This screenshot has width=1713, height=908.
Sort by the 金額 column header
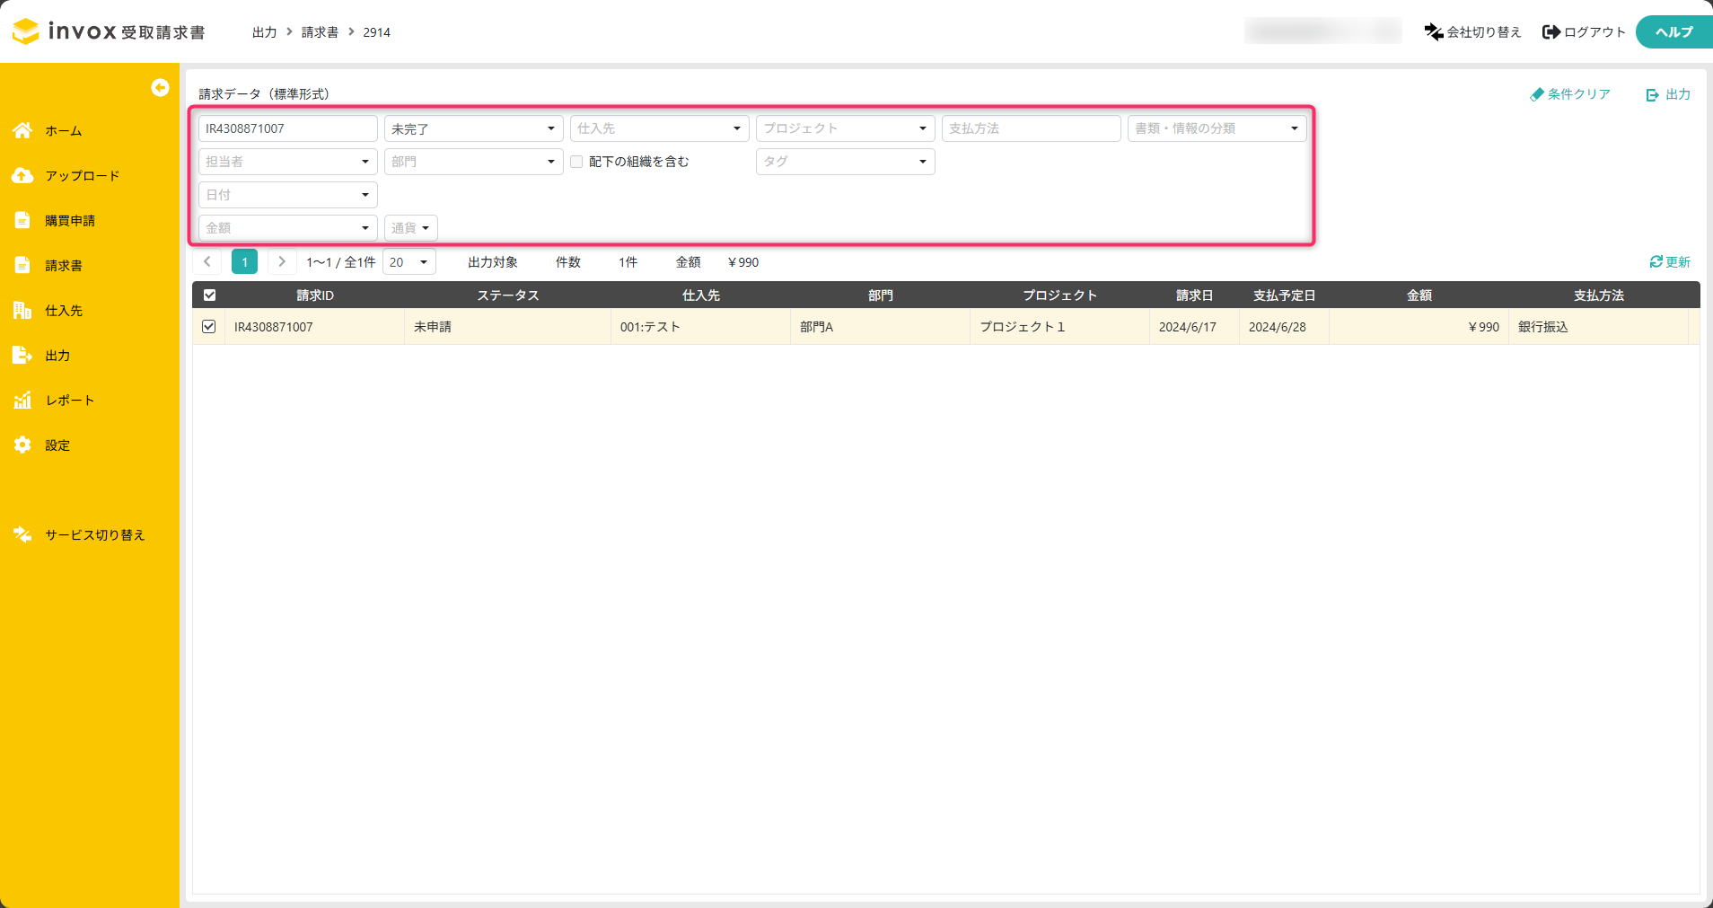[1419, 295]
